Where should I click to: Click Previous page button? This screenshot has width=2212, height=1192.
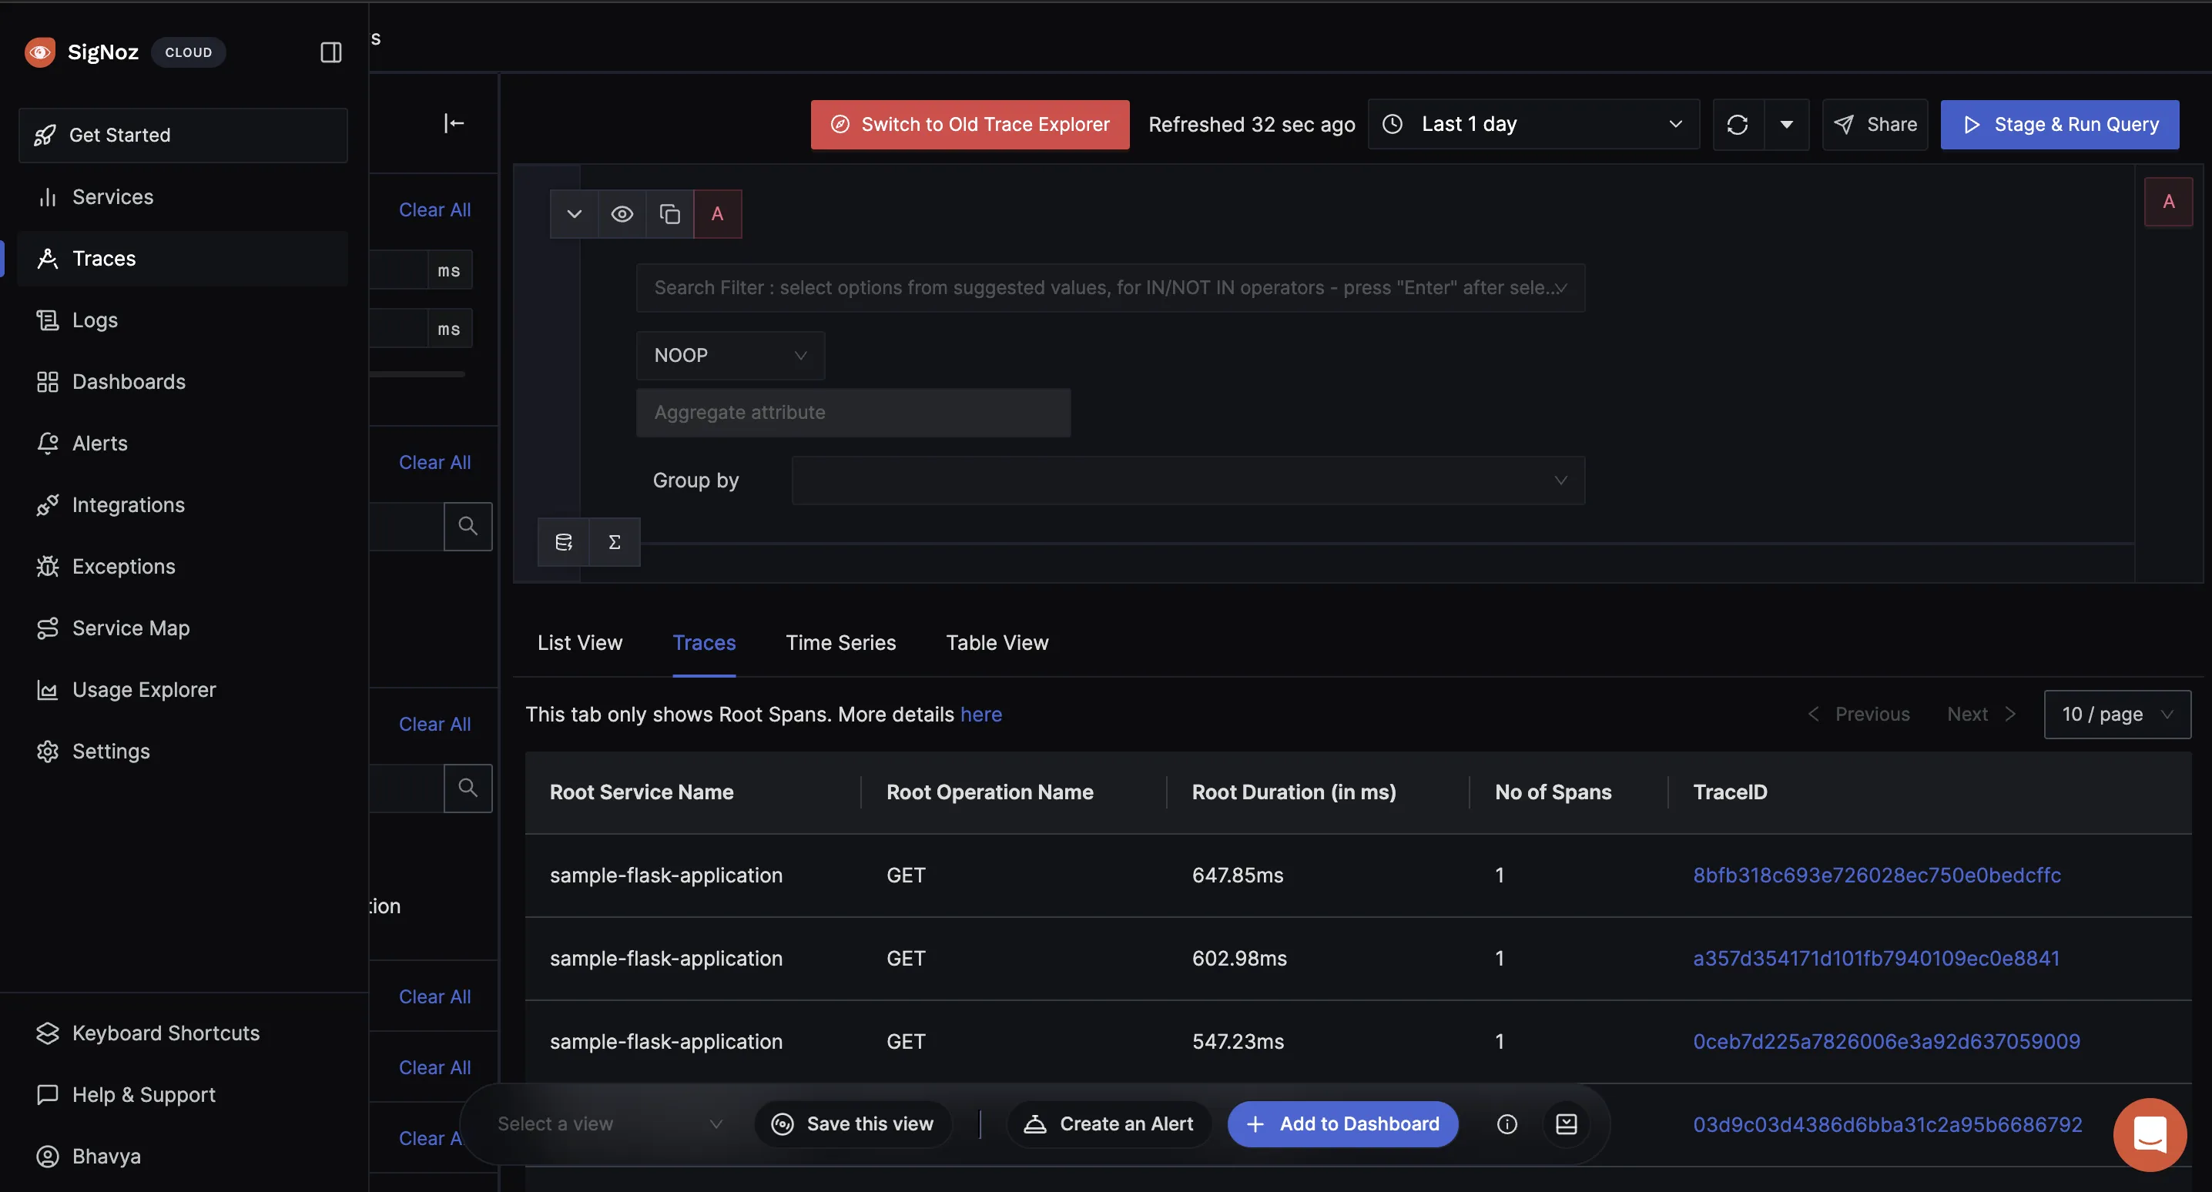tap(1858, 715)
